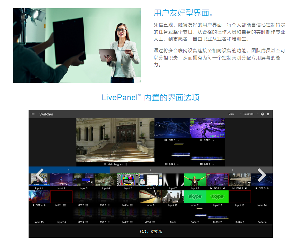The height and width of the screenshot is (243, 301).
Task: Click the presenter with tablet photo
Action: pos(77,46)
